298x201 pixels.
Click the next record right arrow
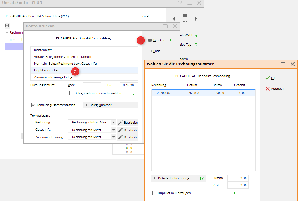196,19
